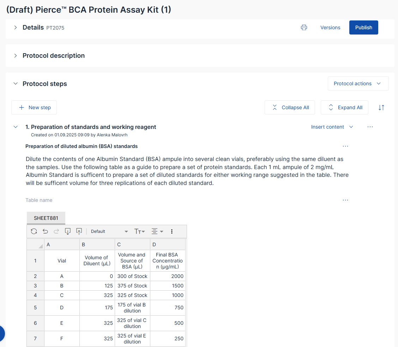
Task: Expand the Protocol description section
Action: pyautogui.click(x=16, y=56)
